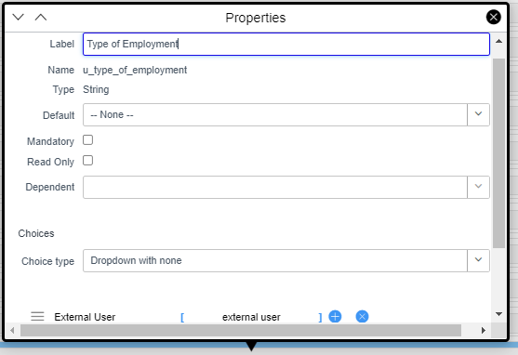Image resolution: width=518 pixels, height=355 pixels.
Task: Enable the Mandatory checkbox
Action: click(x=87, y=140)
